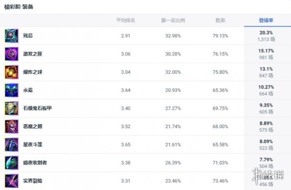
Task: Click the 石像鬼石板甲 armor icon
Action: click(x=11, y=108)
